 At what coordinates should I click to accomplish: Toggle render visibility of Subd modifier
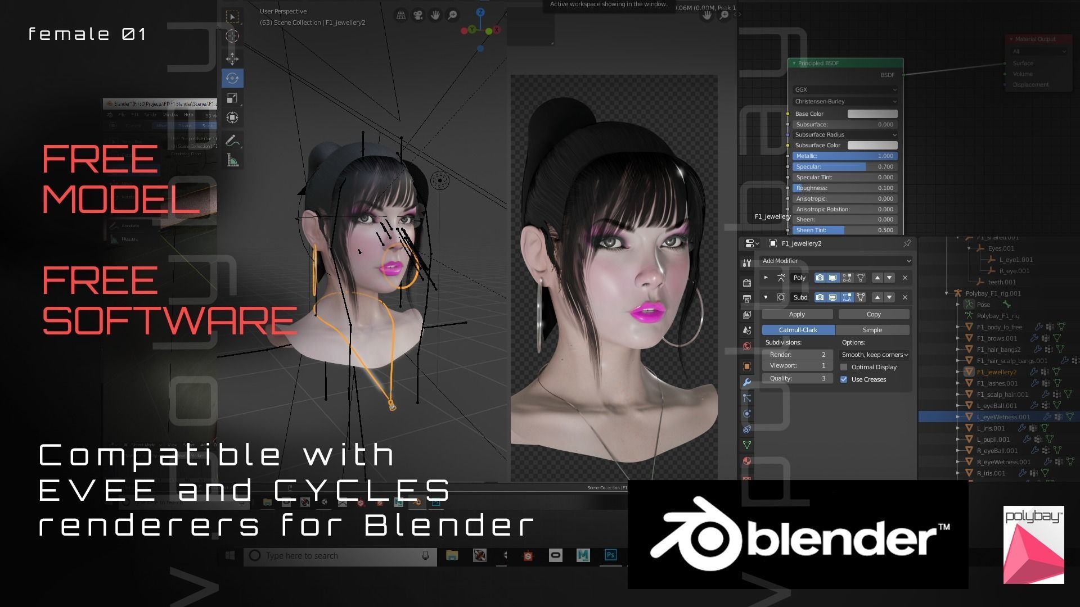coord(820,297)
